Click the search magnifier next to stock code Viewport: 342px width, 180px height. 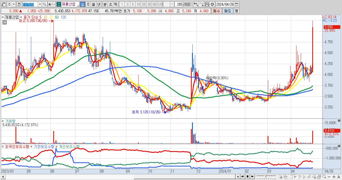pos(44,4)
